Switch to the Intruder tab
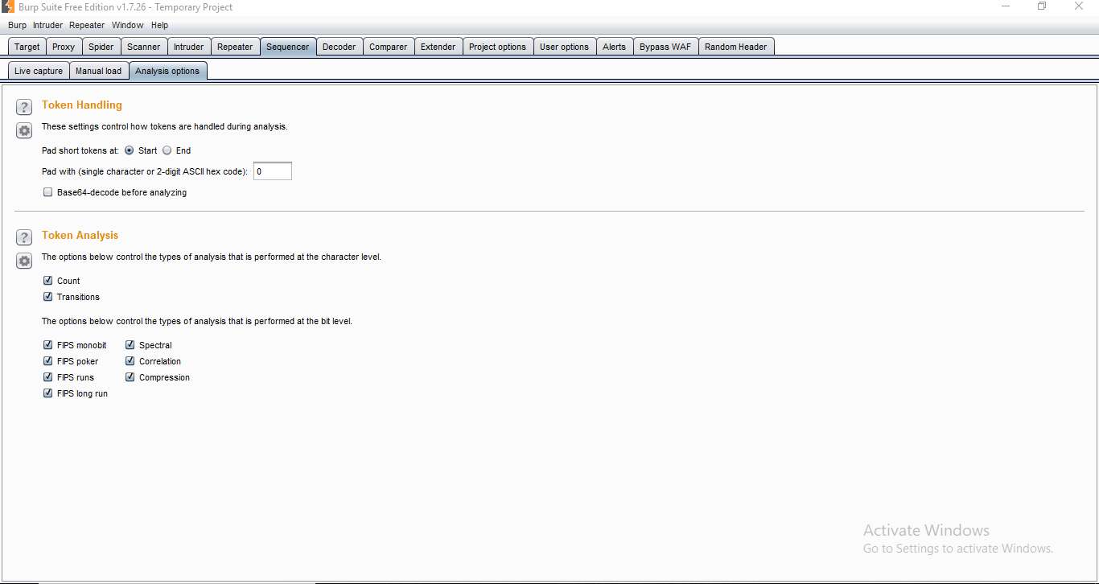Image resolution: width=1099 pixels, height=584 pixels. (x=189, y=47)
